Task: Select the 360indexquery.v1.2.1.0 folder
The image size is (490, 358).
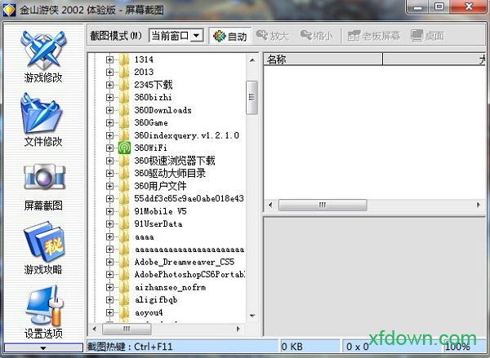Action: tap(186, 135)
